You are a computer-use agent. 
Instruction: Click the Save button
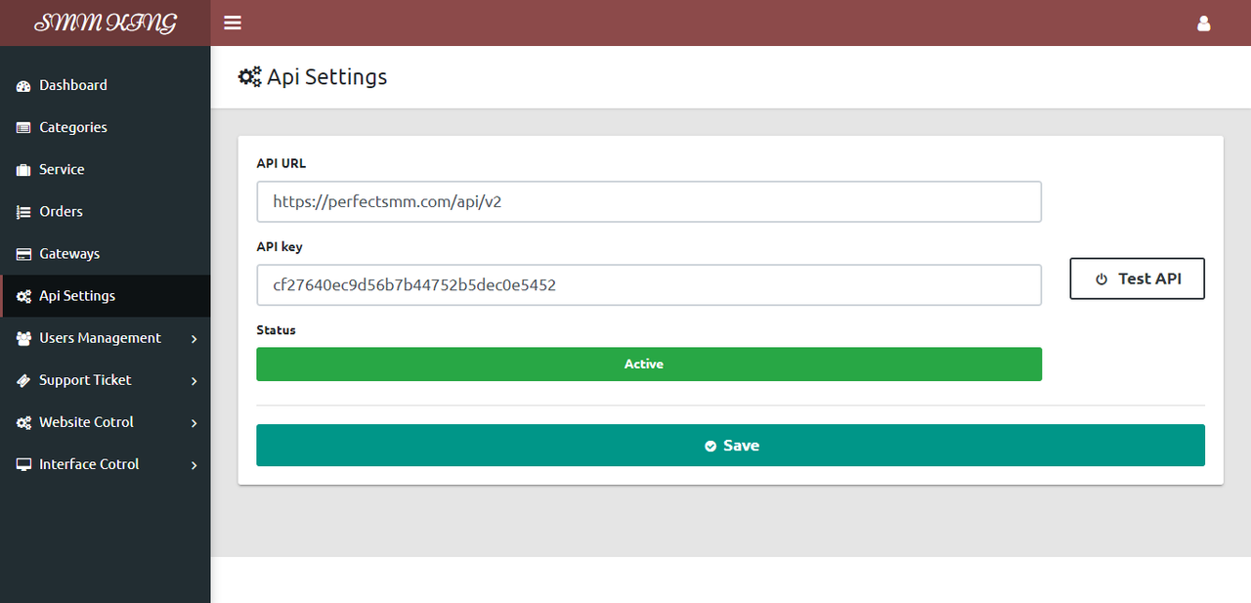pos(730,445)
